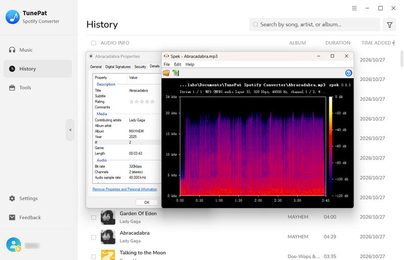Open Spek Edit menu
The width and height of the screenshot is (404, 260).
point(178,64)
